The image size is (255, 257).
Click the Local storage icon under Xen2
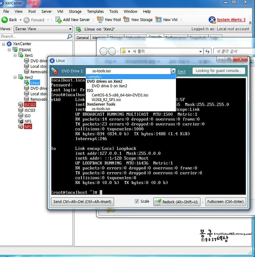pyautogui.click(x=27, y=94)
